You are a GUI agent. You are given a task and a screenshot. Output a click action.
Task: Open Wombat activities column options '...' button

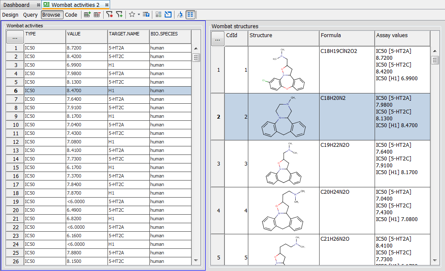click(x=15, y=38)
